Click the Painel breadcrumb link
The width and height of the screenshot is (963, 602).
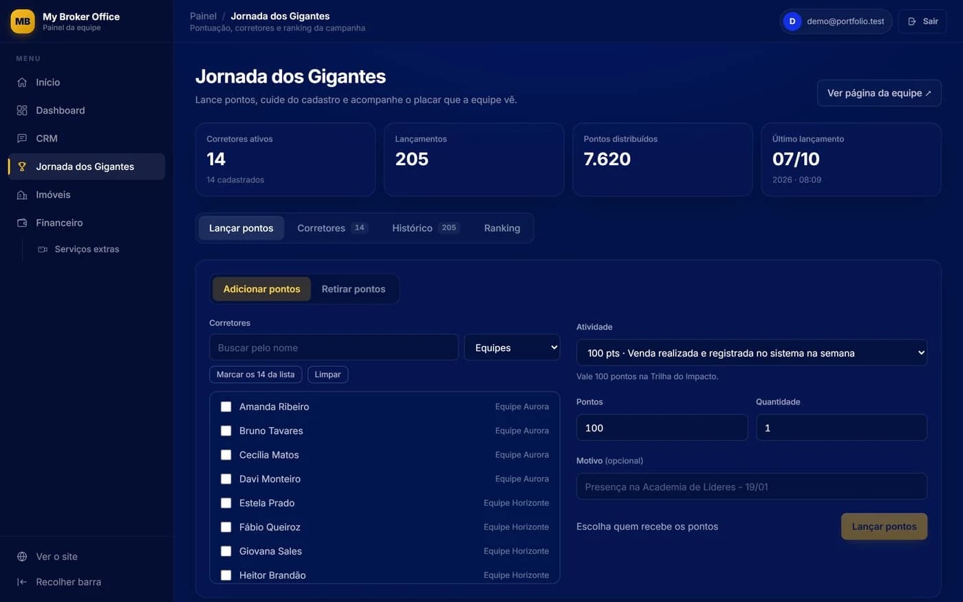[x=203, y=17]
